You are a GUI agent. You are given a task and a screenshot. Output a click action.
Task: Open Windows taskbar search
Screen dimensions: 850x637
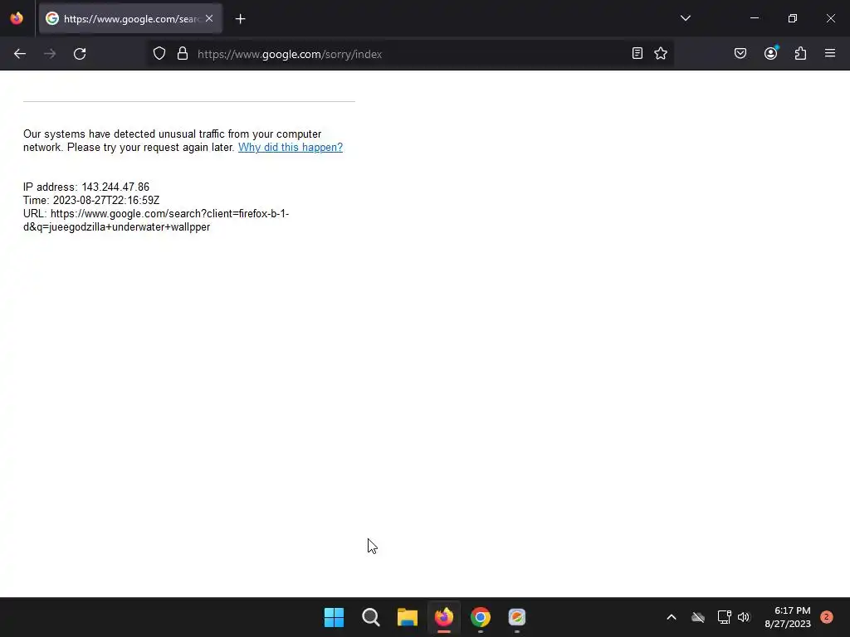(x=371, y=617)
